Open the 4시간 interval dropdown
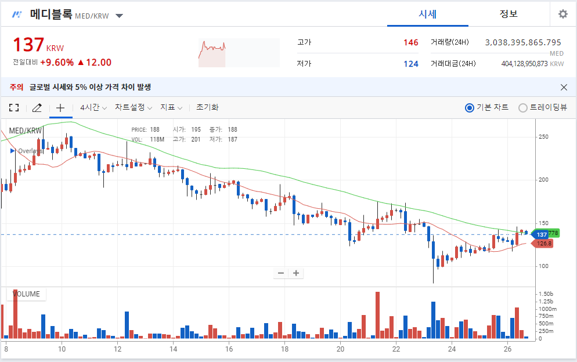The width and height of the screenshot is (577, 362). 93,107
